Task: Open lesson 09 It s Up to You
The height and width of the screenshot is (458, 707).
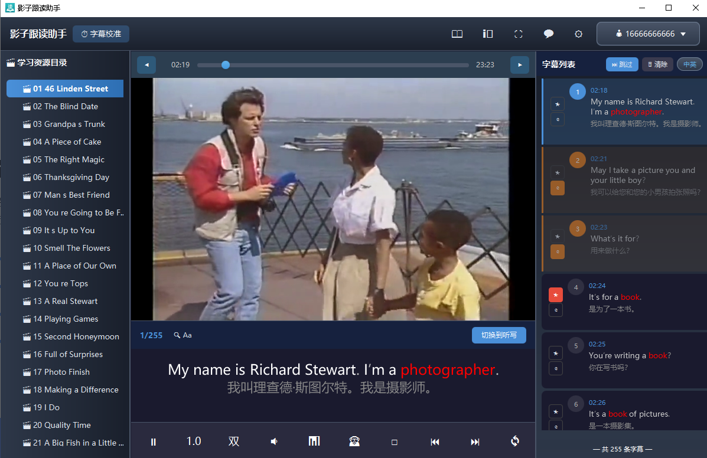Action: (65, 230)
